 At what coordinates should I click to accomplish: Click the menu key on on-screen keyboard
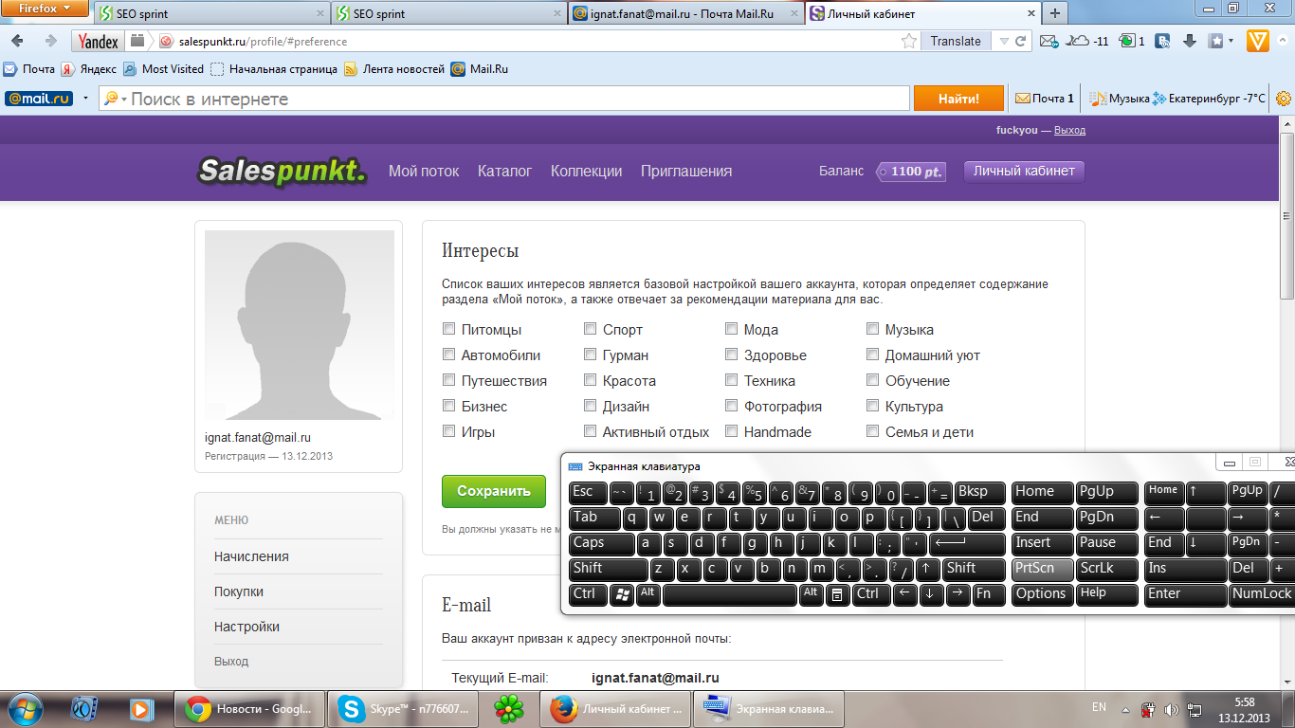[x=836, y=594]
